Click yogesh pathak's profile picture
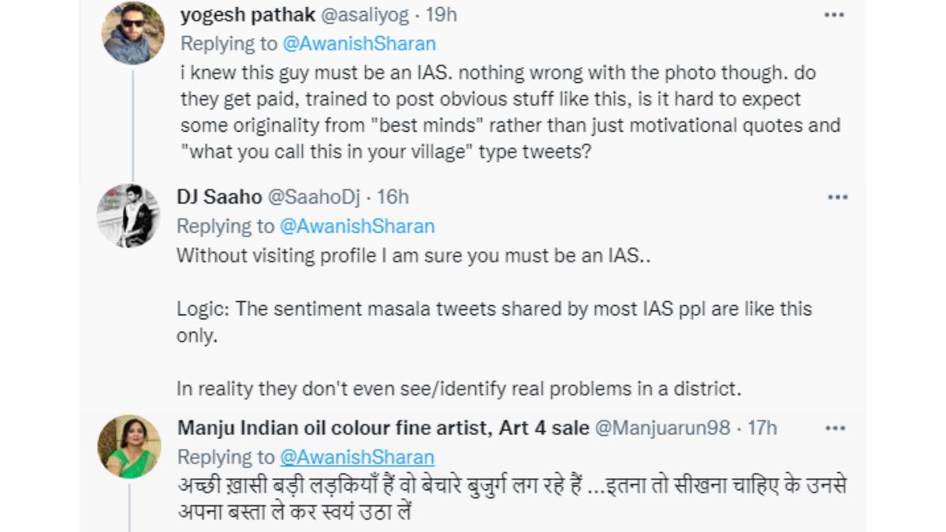This screenshot has width=946, height=532. 133,33
